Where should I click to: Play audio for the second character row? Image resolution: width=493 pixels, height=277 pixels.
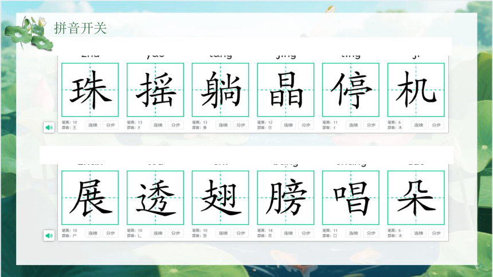pyautogui.click(x=49, y=236)
